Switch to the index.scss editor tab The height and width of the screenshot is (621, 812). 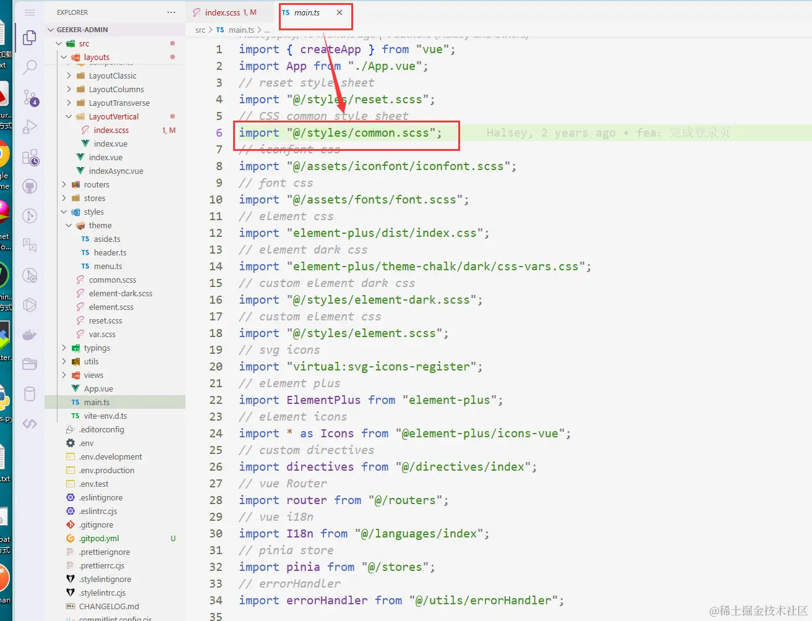coord(230,12)
